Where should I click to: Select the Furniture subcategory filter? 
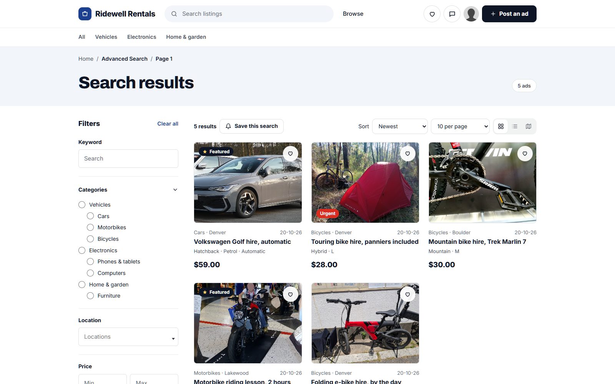pyautogui.click(x=90, y=296)
